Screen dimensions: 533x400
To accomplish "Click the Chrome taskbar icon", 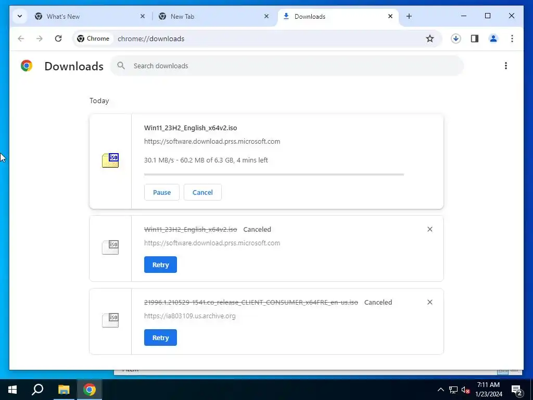I will click(90, 390).
